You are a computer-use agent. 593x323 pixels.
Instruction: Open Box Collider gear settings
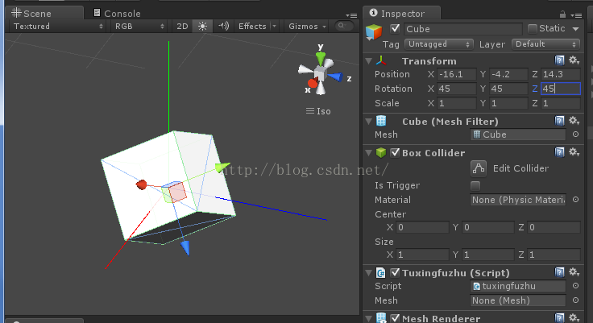pyautogui.click(x=574, y=152)
